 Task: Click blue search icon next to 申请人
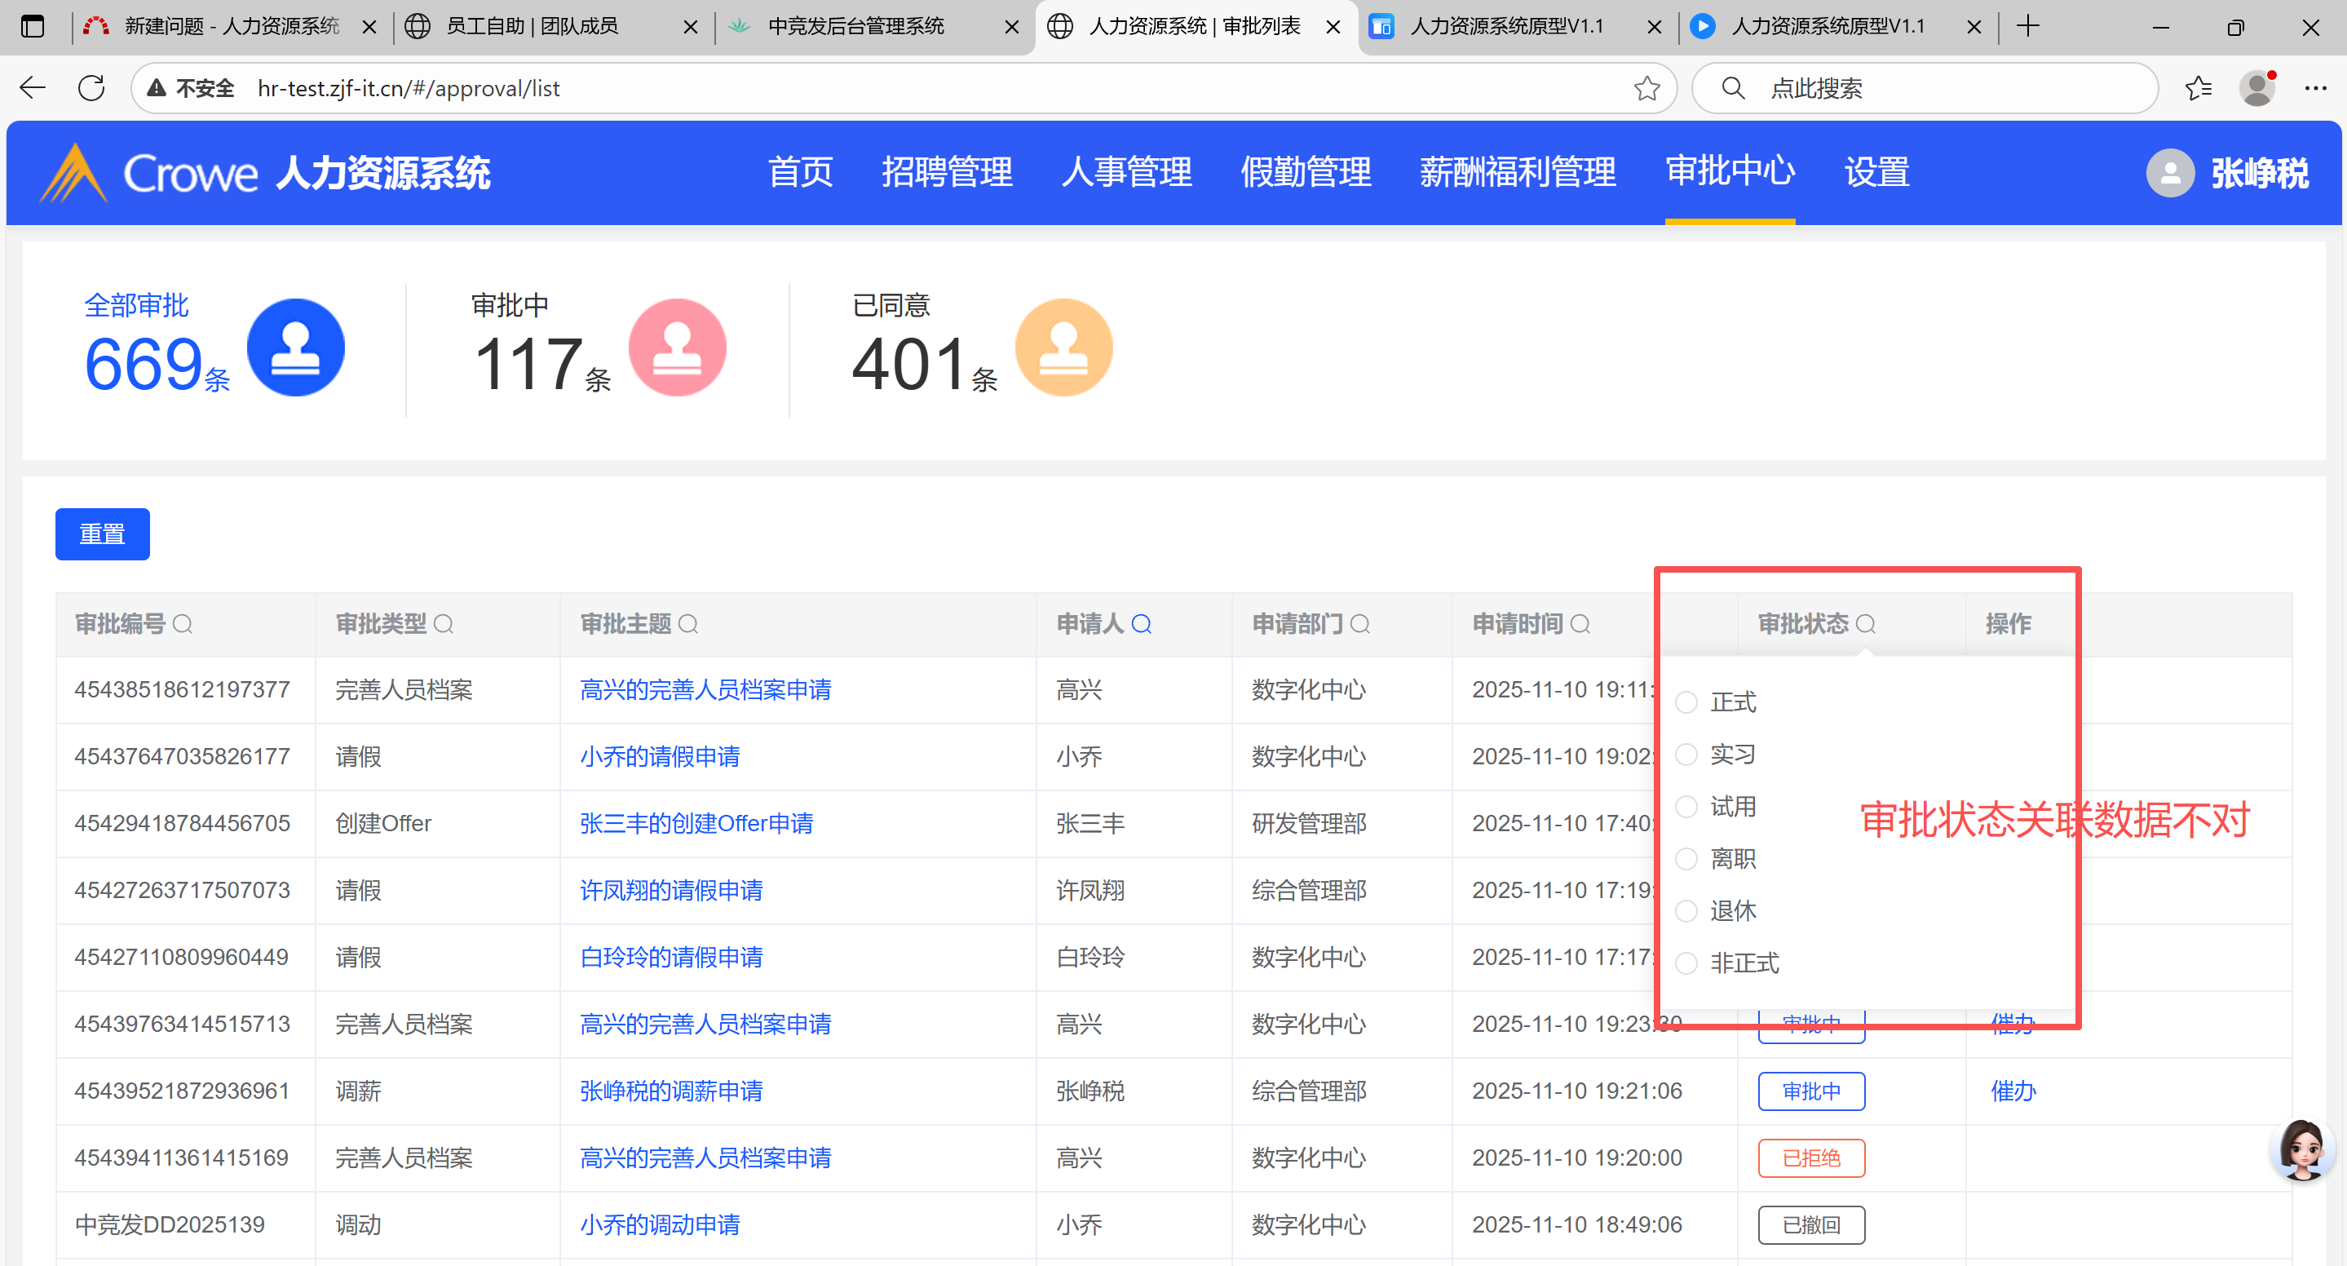[x=1141, y=624]
